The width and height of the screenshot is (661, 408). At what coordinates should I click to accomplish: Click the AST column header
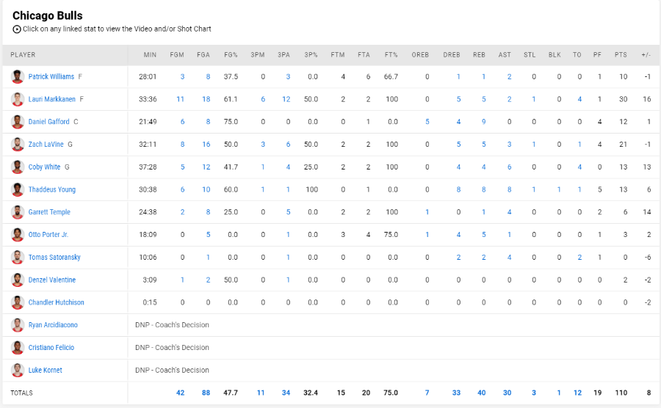[505, 55]
